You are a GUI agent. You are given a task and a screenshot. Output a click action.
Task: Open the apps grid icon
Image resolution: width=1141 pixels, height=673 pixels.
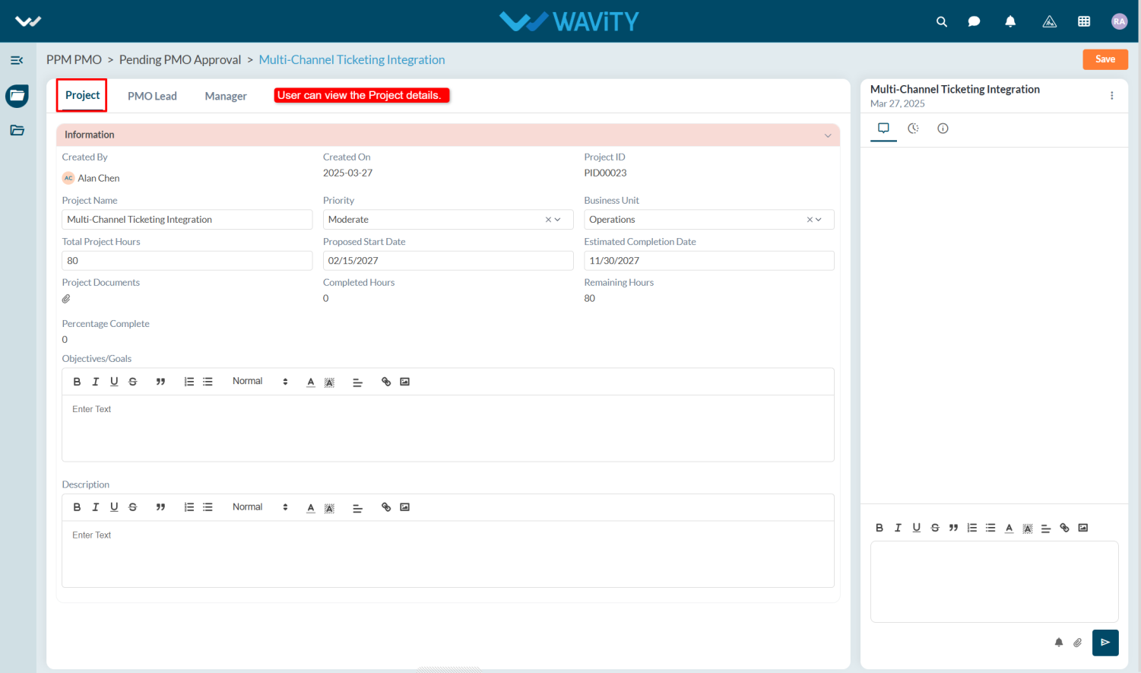[x=1084, y=21]
